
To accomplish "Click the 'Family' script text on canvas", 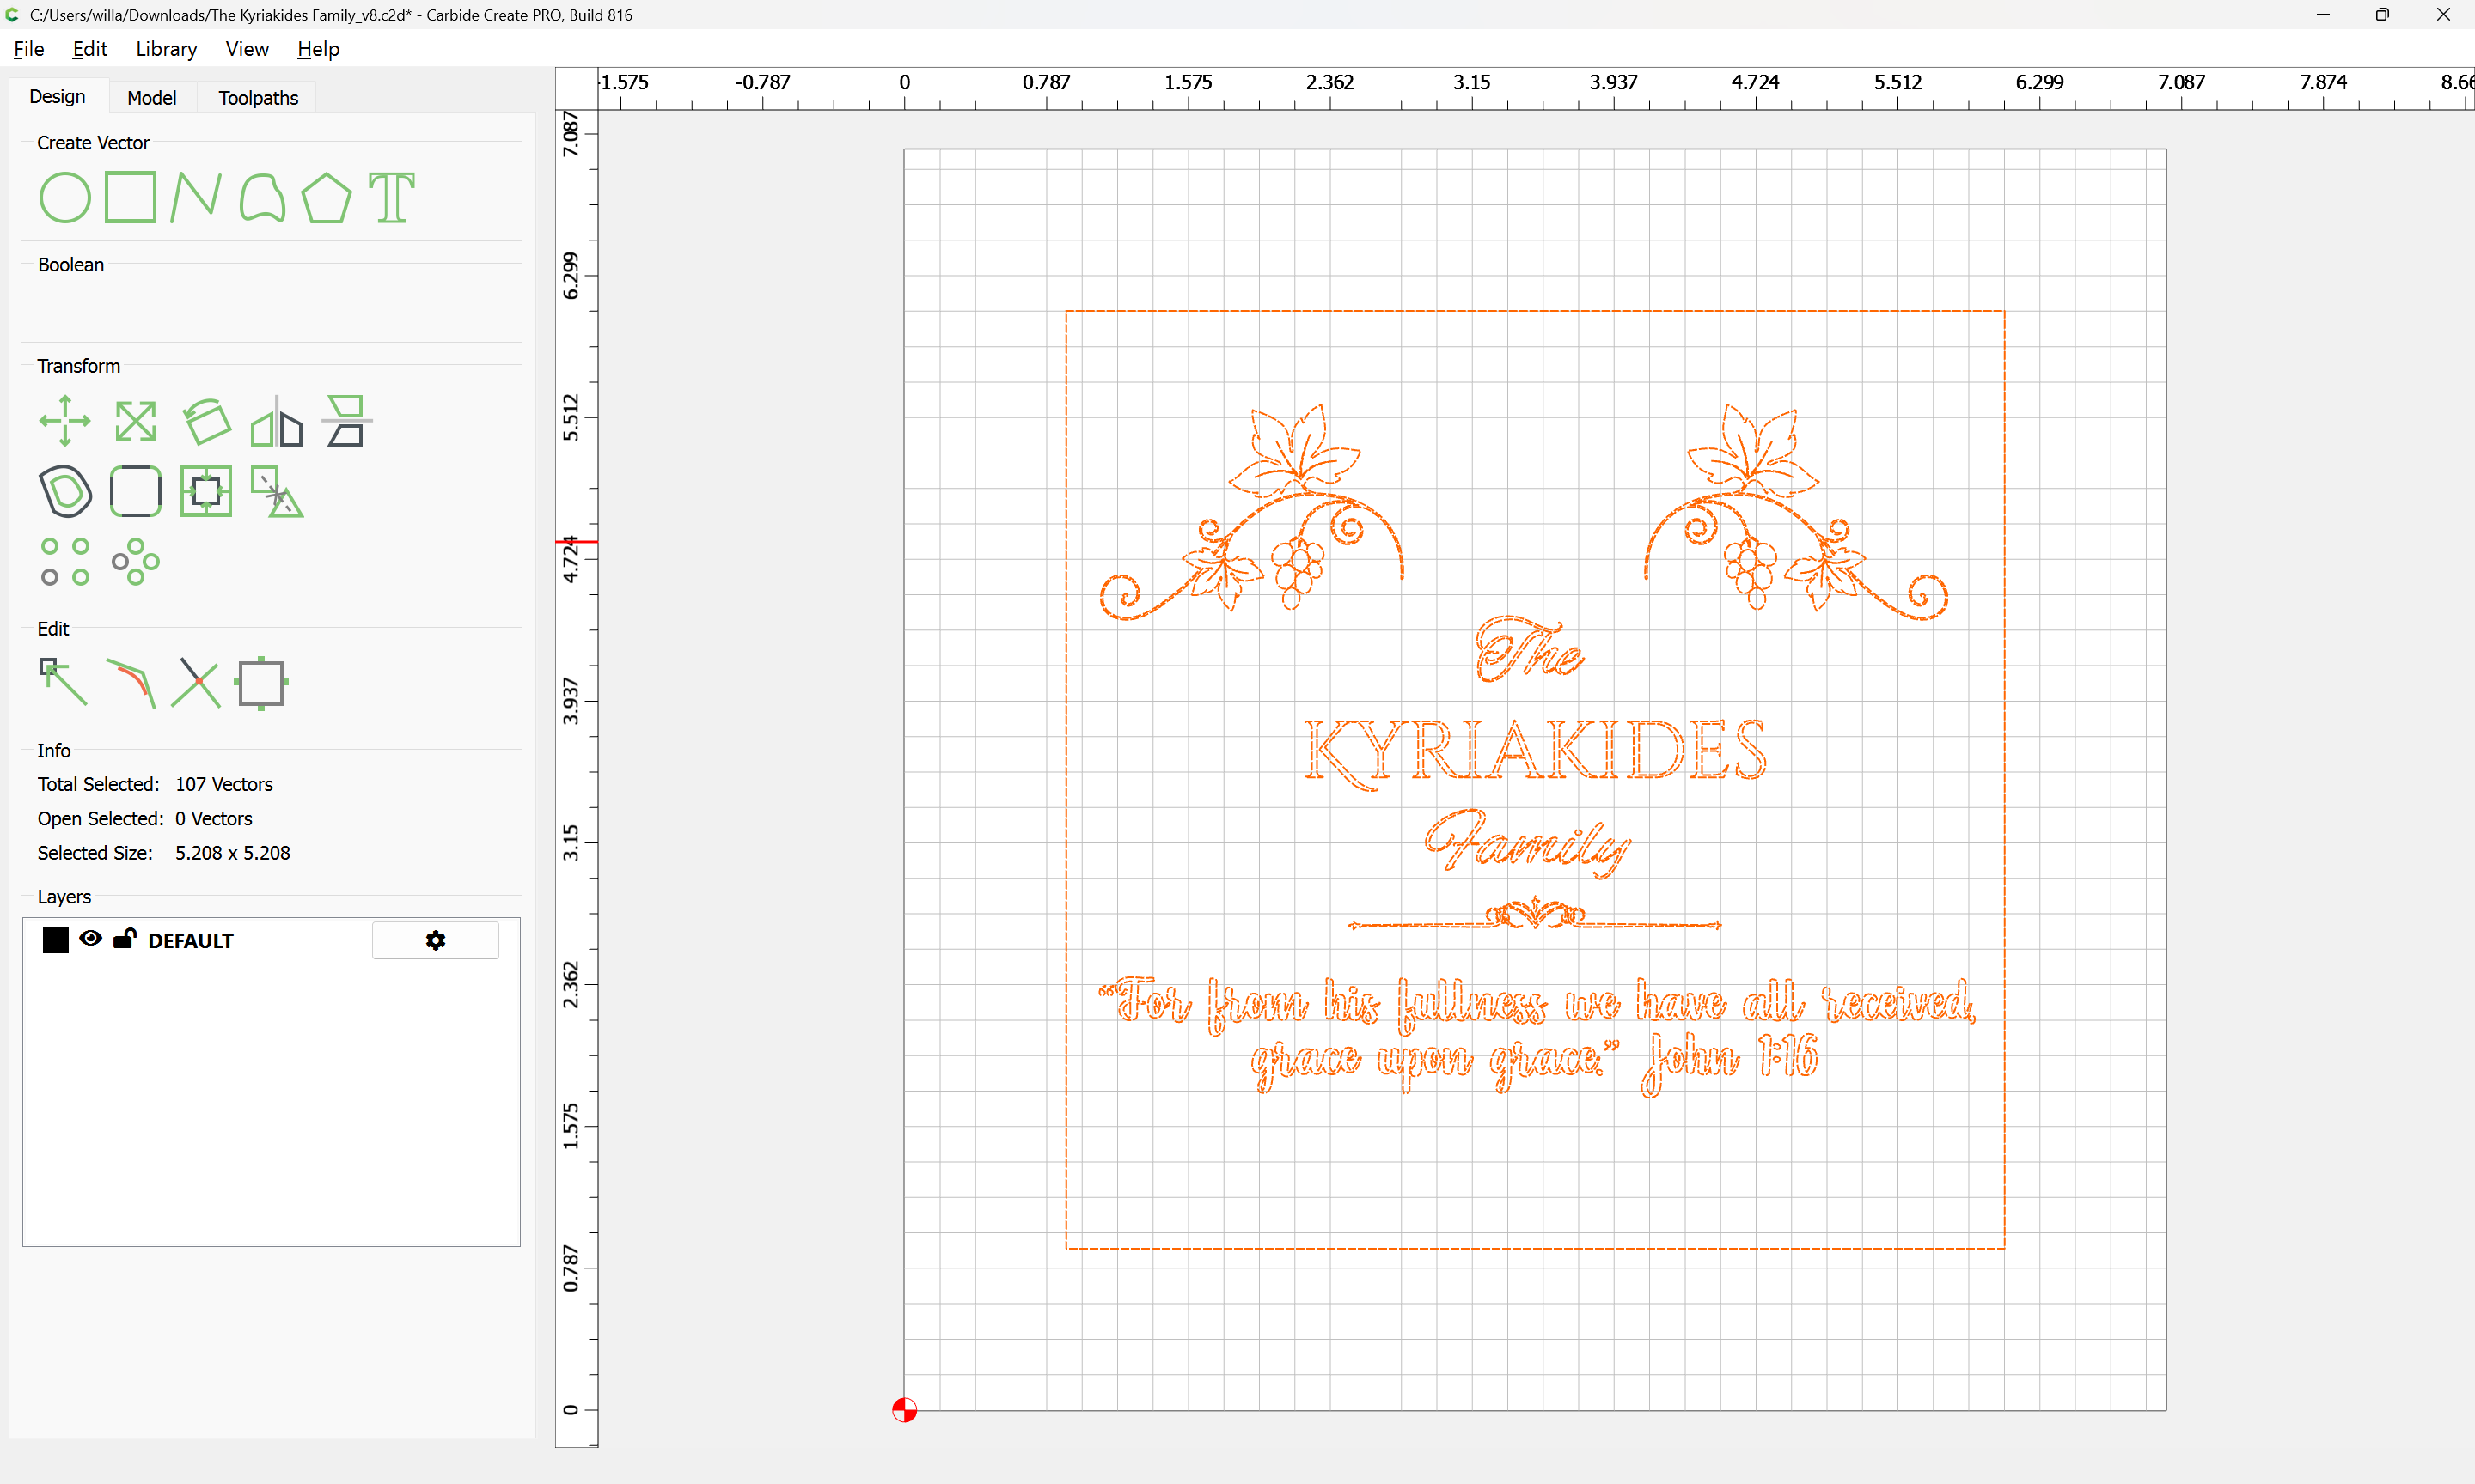I will [1528, 843].
